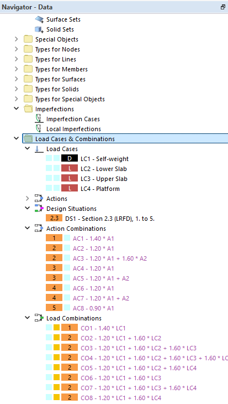Viewport: 228px width, 404px height.
Task: Click the Load Cases arrow icon
Action: tap(39, 149)
